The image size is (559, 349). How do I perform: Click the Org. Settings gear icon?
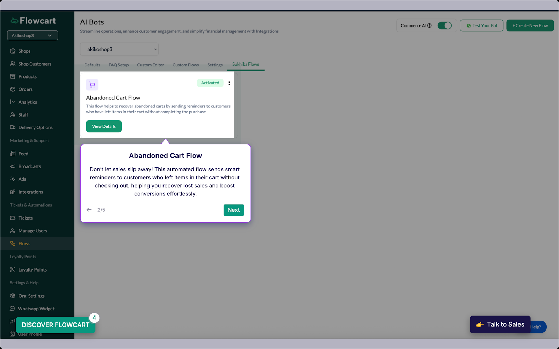13,296
